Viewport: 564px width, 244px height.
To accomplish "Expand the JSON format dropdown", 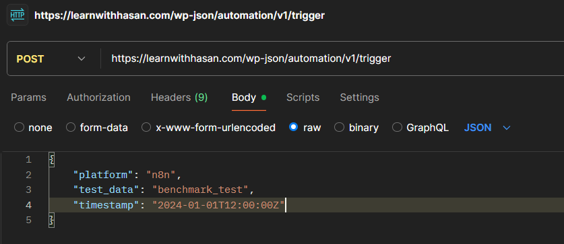I will coord(487,128).
